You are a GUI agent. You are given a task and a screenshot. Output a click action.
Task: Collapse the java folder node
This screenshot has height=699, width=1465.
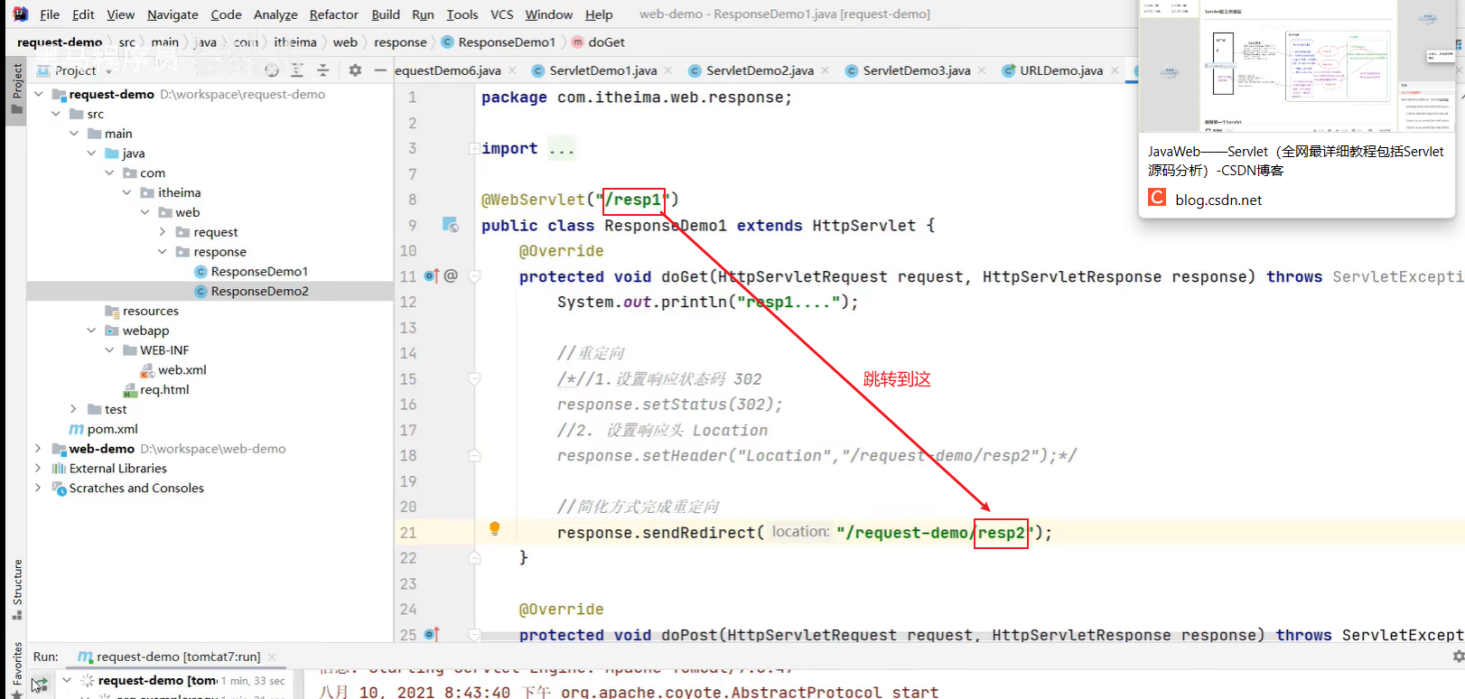(91, 154)
